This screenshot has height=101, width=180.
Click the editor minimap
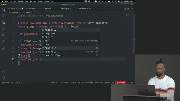tap(129, 15)
